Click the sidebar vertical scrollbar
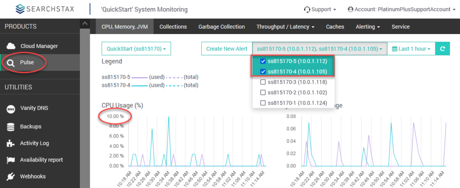 click(x=85, y=108)
